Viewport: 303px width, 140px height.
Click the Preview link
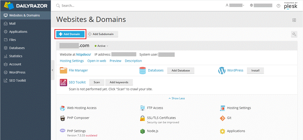pyautogui.click(x=115, y=61)
